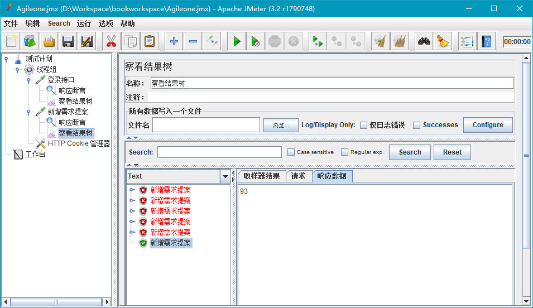Click in the Search text field
Screen dimensions: 533x308
coord(219,152)
